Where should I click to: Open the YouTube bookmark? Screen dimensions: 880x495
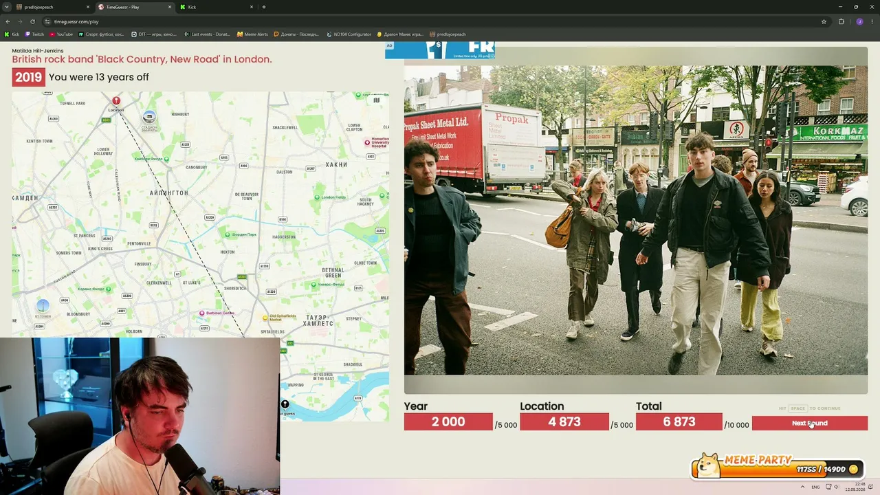(61, 34)
